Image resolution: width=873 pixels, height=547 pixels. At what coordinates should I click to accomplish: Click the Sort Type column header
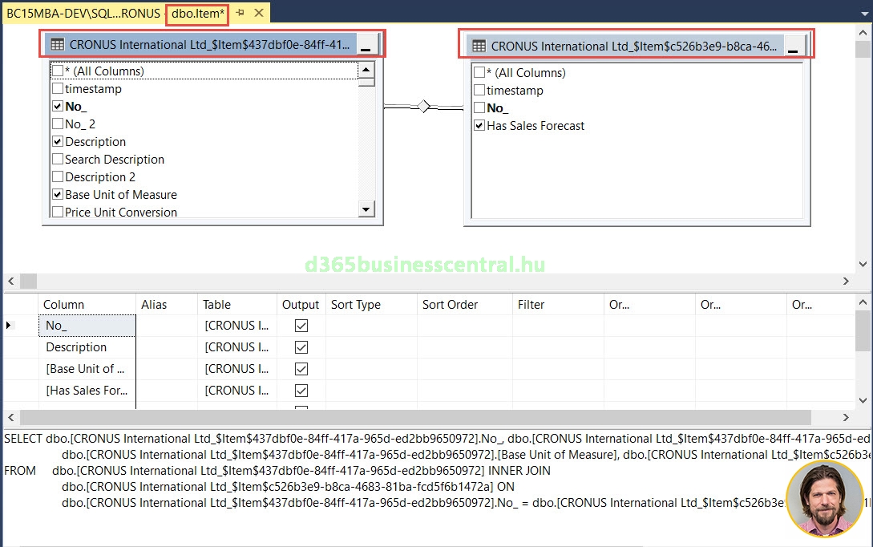point(355,305)
